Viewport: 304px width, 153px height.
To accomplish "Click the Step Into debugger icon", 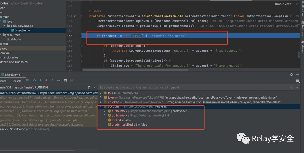I will [x=40, y=81].
